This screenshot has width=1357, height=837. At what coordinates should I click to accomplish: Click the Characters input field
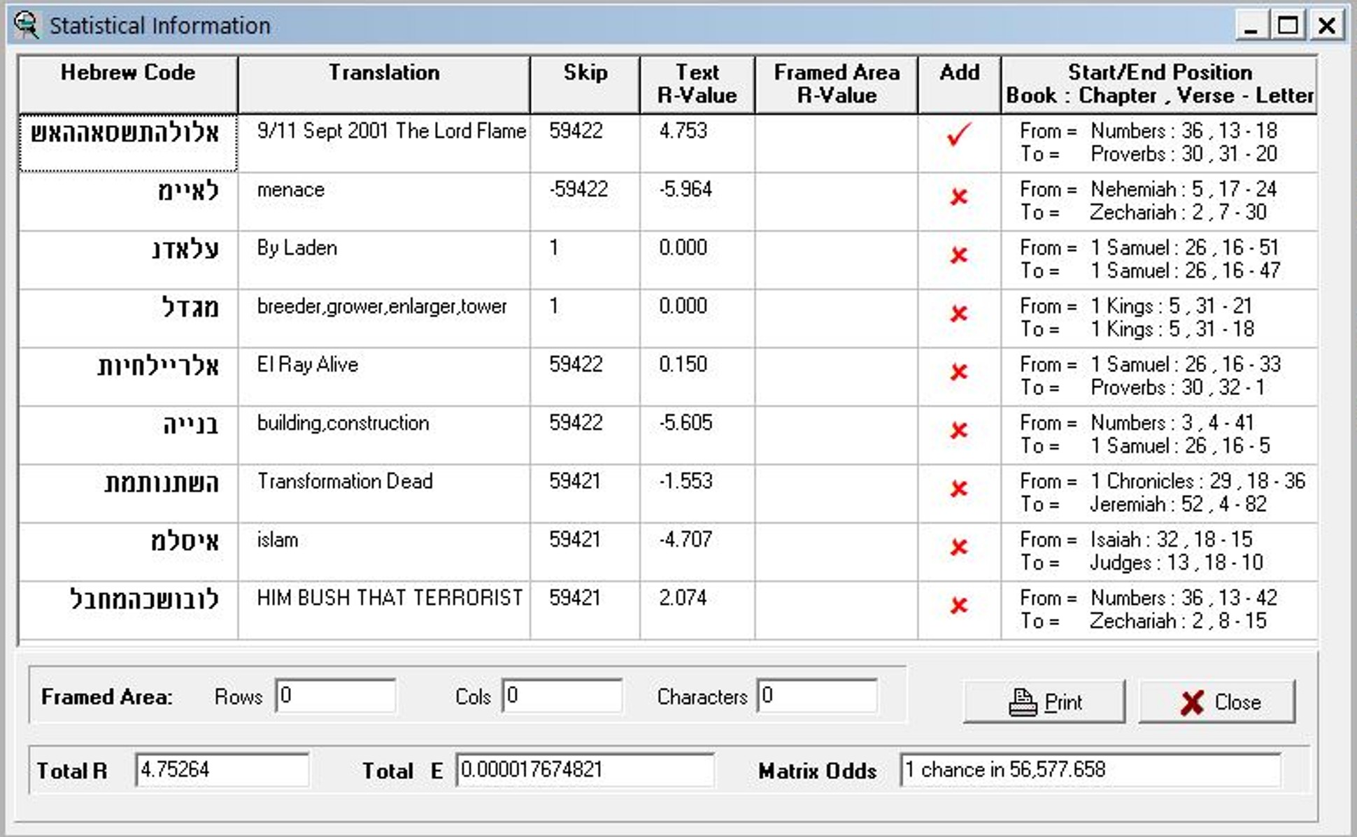[x=816, y=696]
